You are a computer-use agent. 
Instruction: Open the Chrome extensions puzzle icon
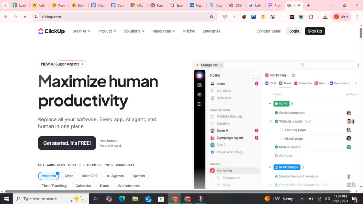[x=311, y=17]
